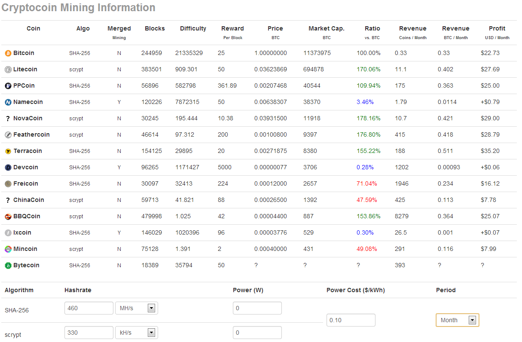Click the dark blue Devcoin icon

tap(8, 168)
